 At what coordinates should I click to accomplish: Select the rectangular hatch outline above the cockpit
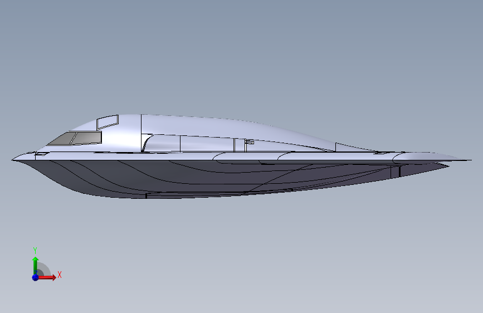coord(108,123)
